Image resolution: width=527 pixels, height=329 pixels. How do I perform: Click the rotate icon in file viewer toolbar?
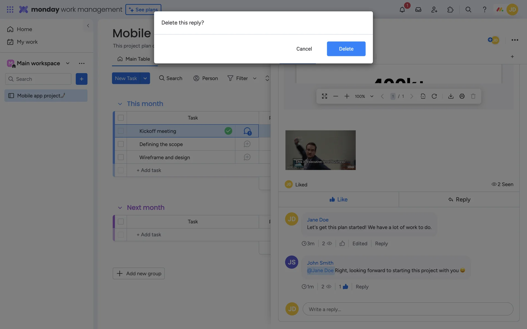pos(434,96)
